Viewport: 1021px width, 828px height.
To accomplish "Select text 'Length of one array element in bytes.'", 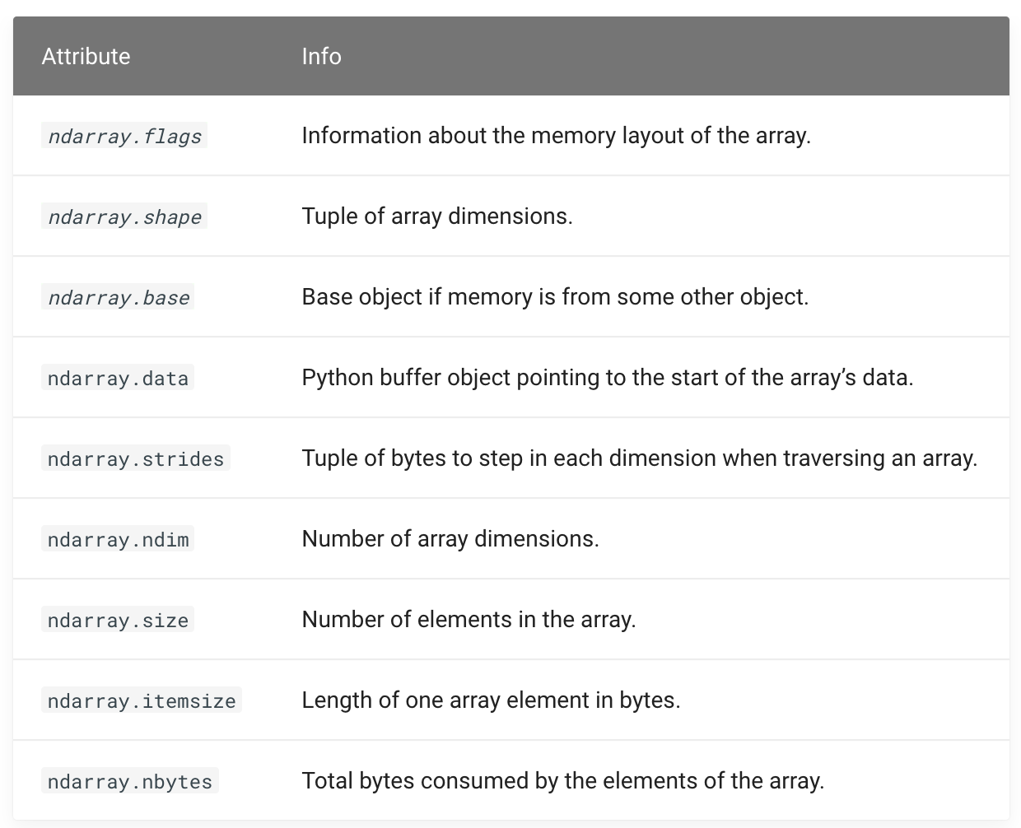I will (x=492, y=700).
